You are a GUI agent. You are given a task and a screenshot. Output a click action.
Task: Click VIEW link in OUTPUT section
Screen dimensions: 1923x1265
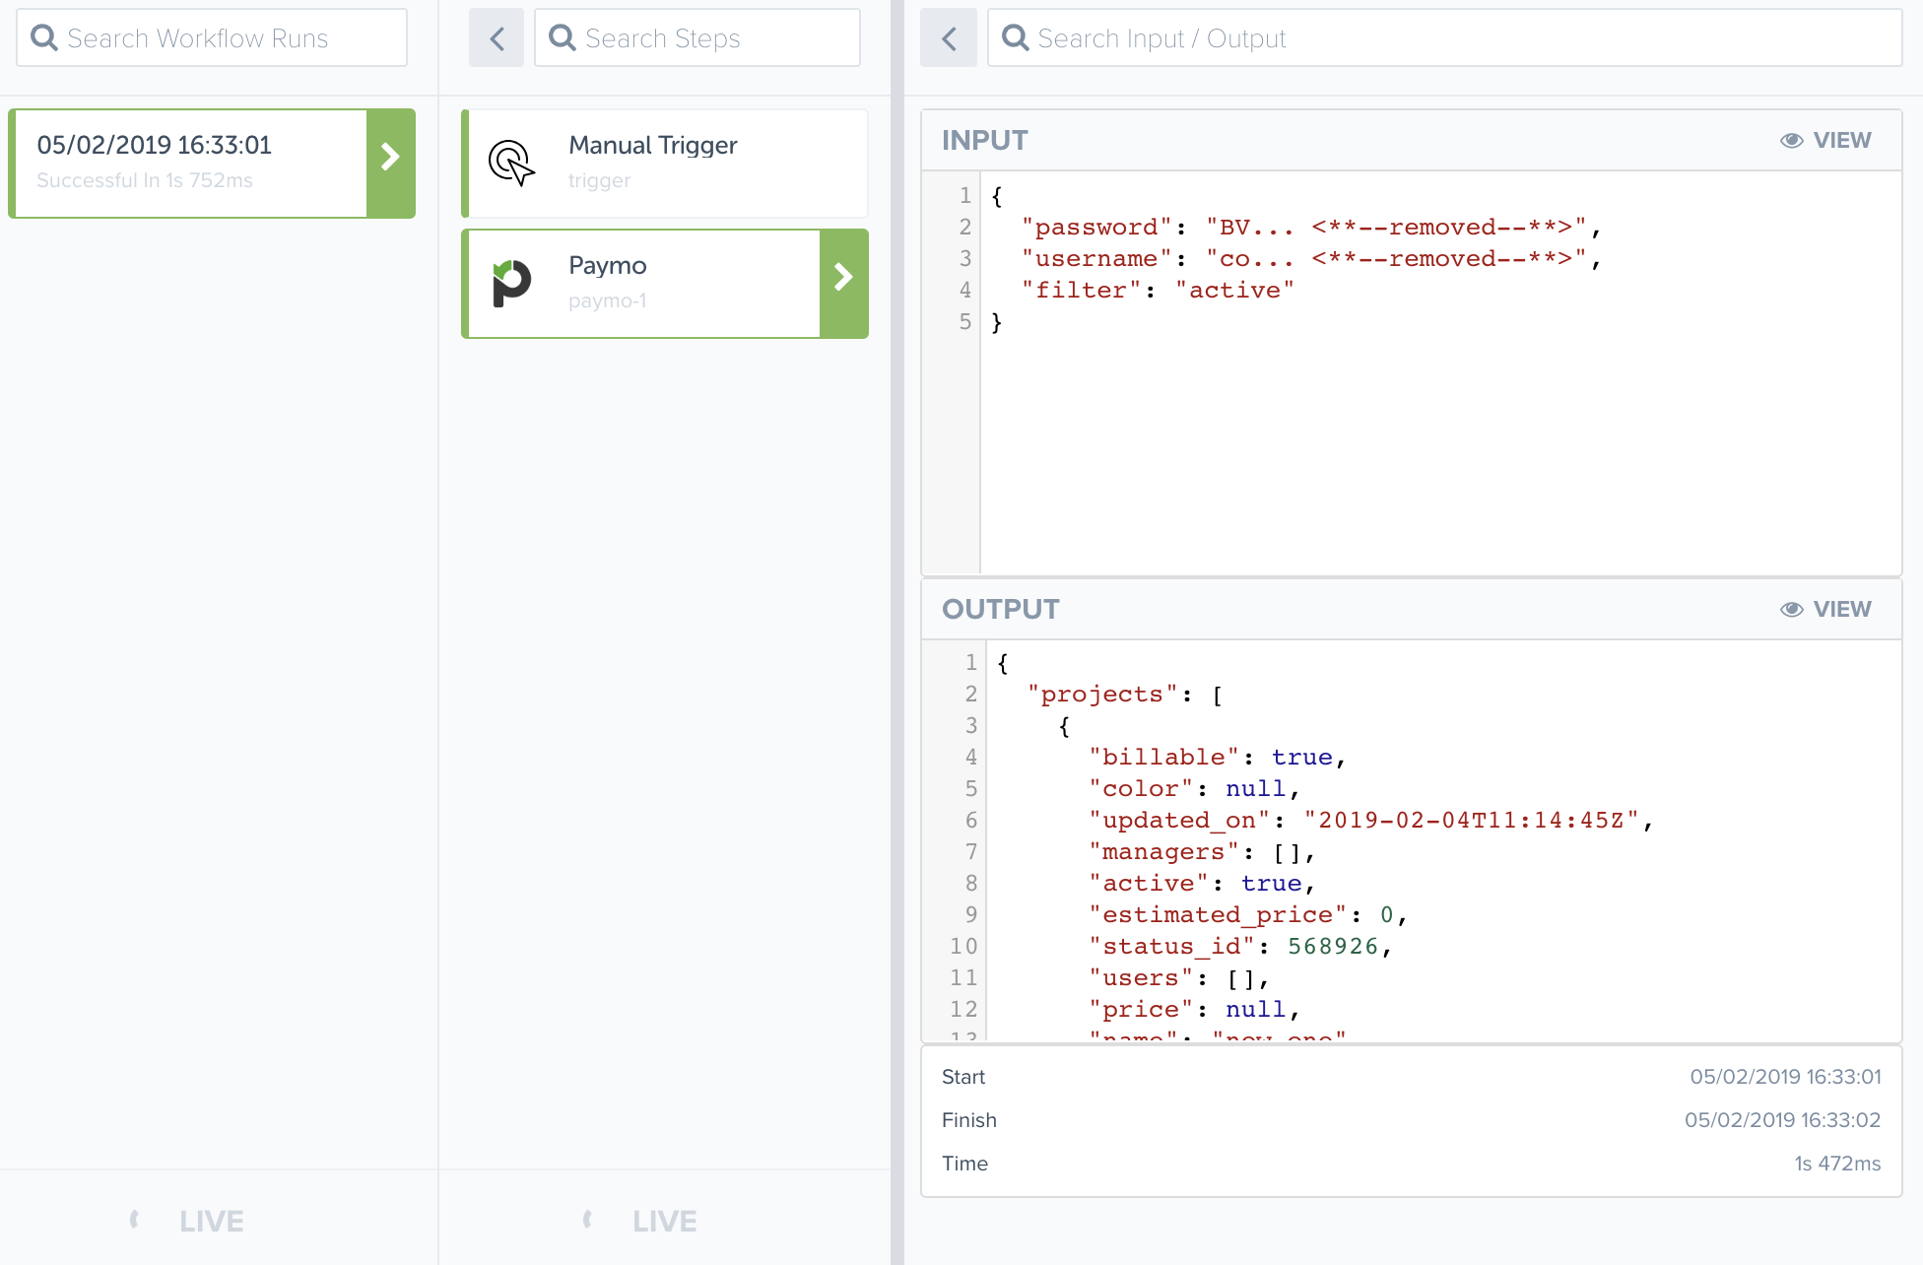pyautogui.click(x=1841, y=610)
